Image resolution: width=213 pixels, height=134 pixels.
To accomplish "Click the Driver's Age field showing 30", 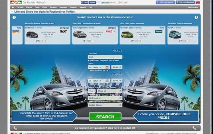I will point(92,91).
